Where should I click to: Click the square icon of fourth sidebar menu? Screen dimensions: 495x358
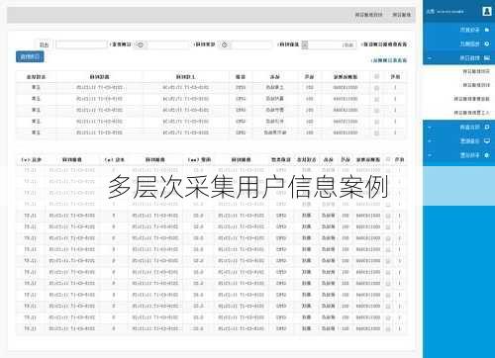coord(487,127)
